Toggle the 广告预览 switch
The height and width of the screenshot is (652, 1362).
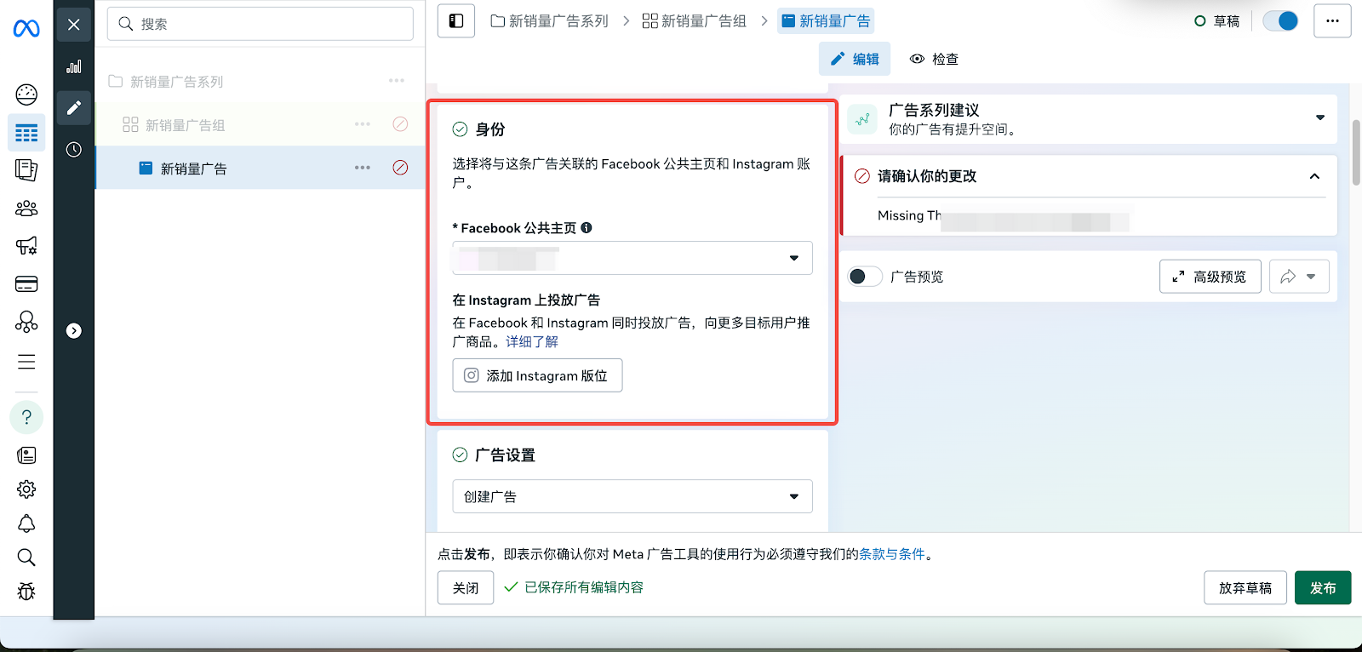tap(865, 277)
